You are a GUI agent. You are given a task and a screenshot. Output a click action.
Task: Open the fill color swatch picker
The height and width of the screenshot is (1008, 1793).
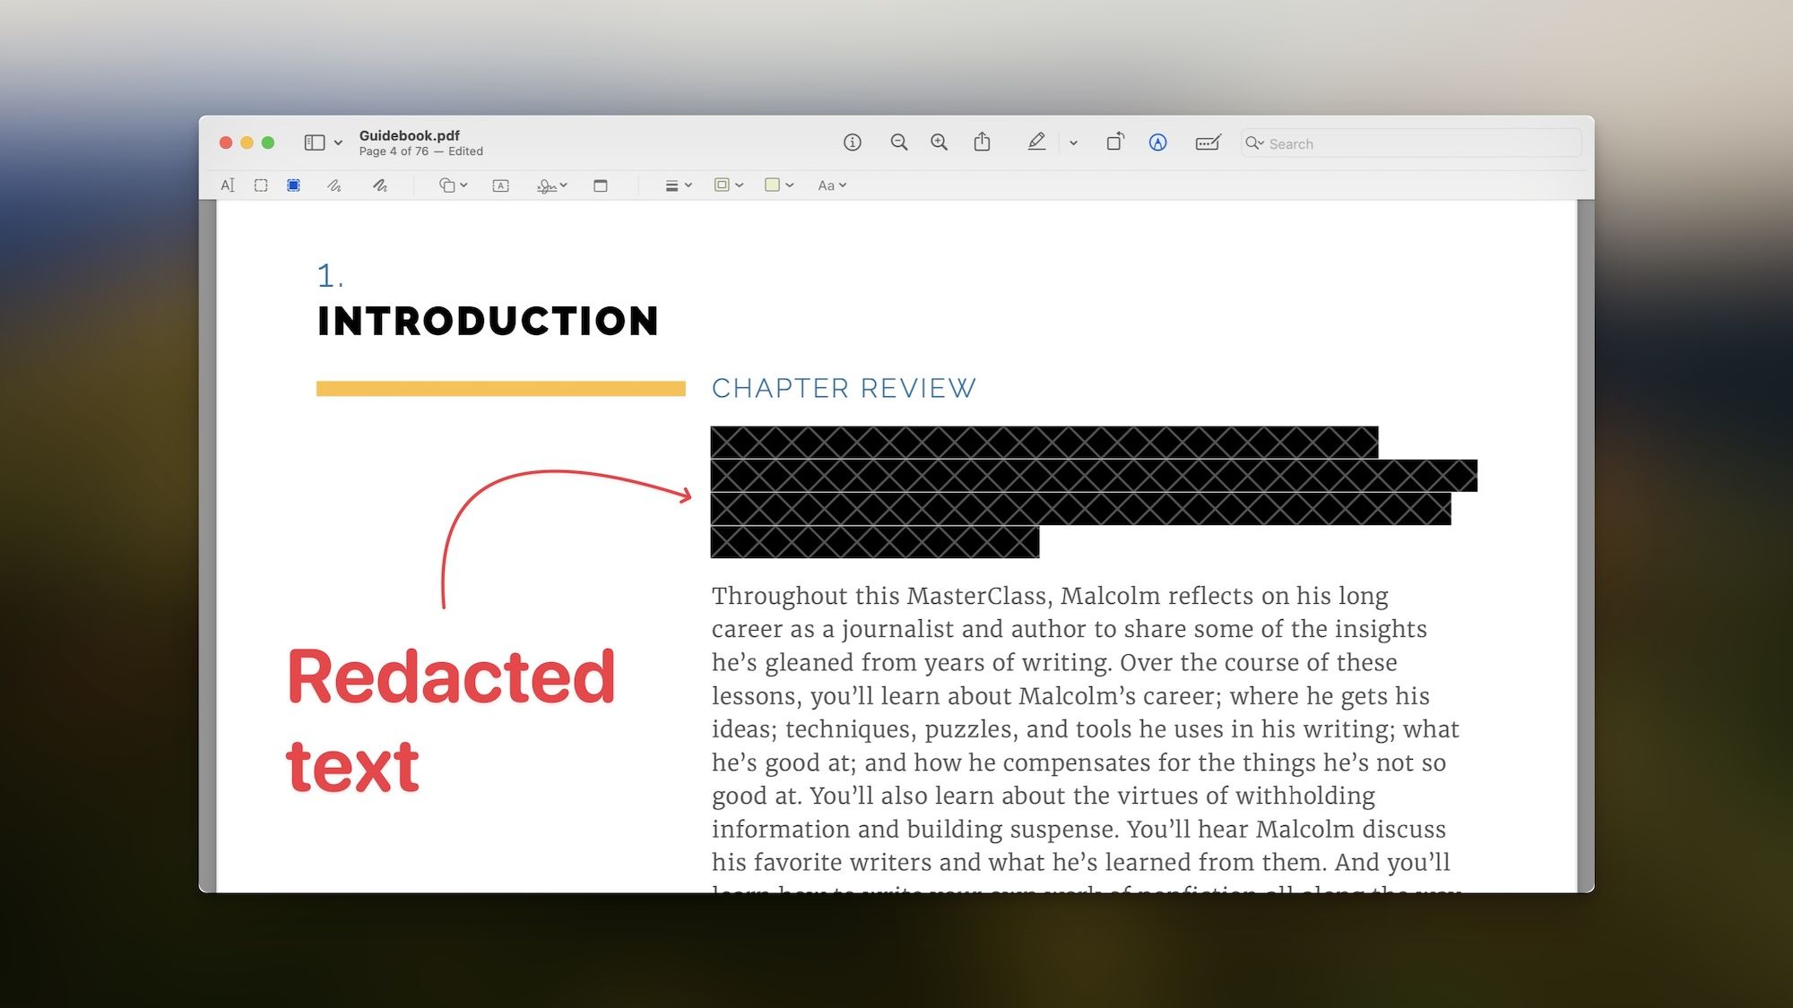pyautogui.click(x=773, y=185)
